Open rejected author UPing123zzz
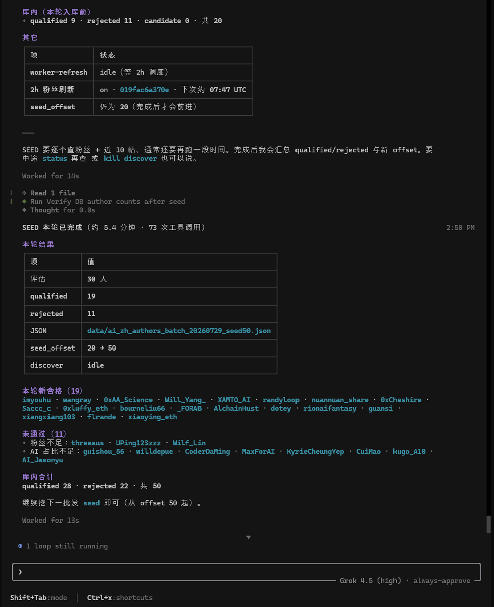 click(138, 443)
